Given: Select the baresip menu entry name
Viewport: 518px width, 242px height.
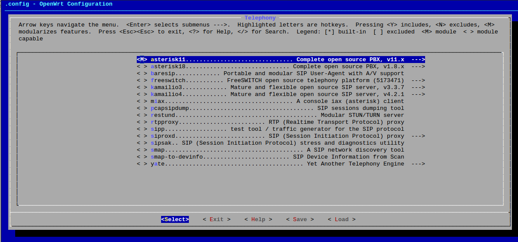Looking at the screenshot, I should (x=163, y=73).
